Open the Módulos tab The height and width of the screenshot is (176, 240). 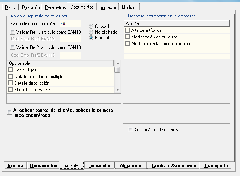pyautogui.click(x=129, y=7)
